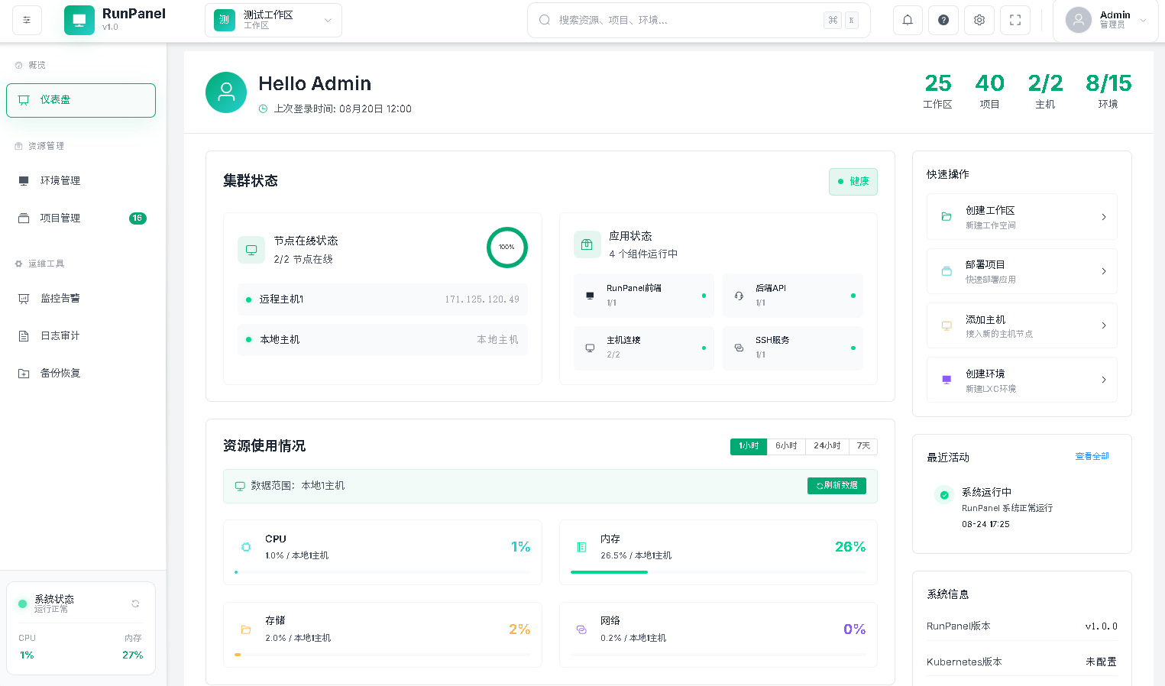Collapse sidebar with top-left menu toggle icon
Image resolution: width=1165 pixels, height=686 pixels.
pyautogui.click(x=27, y=21)
